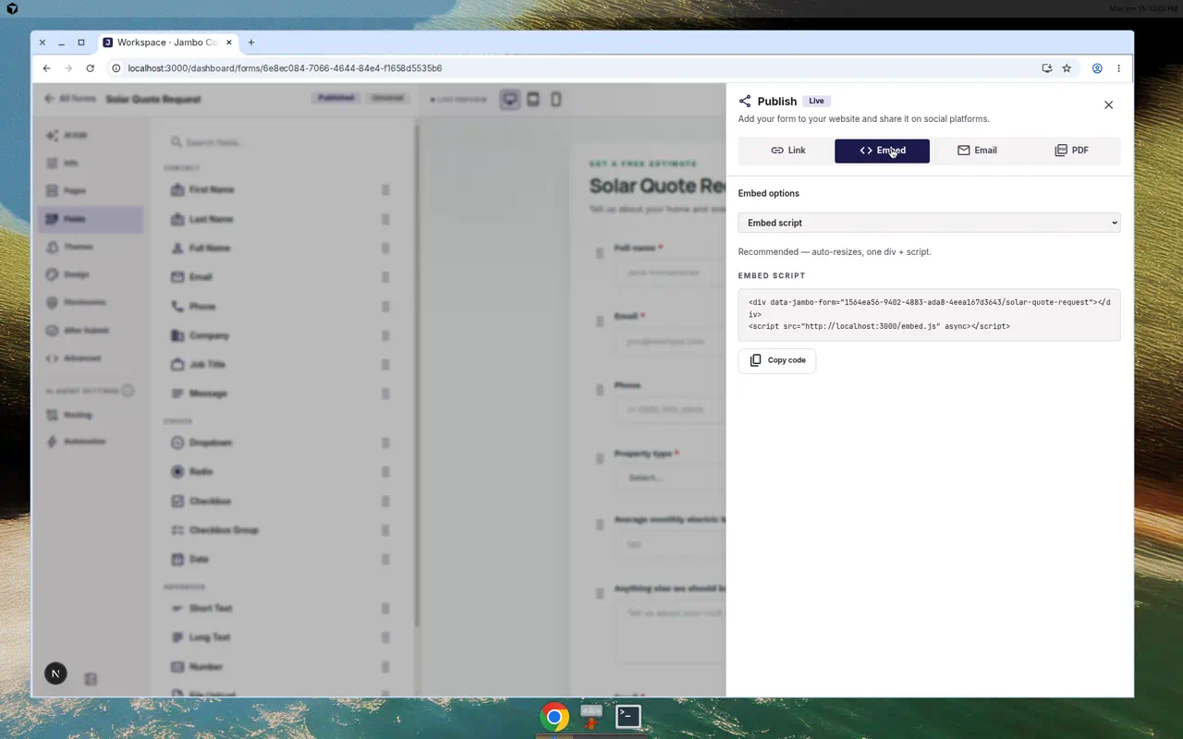1183x739 pixels.
Task: Click the drag handle for Last Name field
Action: click(x=385, y=220)
